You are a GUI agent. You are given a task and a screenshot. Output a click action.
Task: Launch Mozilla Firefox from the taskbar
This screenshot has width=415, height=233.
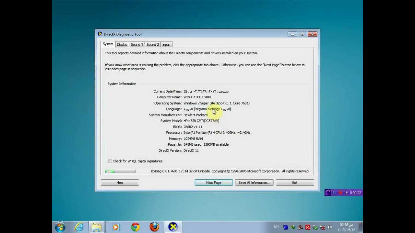pyautogui.click(x=154, y=227)
